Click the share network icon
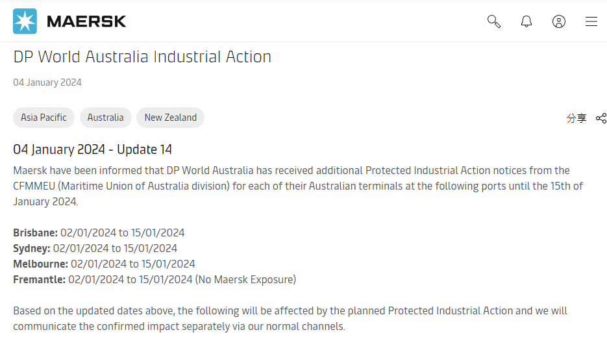 (x=601, y=118)
